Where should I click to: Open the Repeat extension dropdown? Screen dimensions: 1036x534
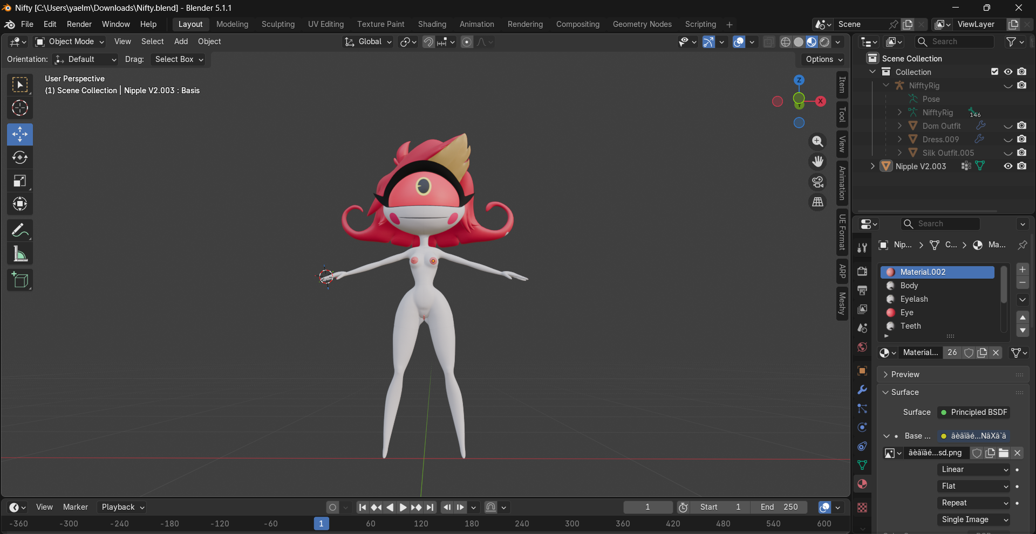tap(974, 503)
